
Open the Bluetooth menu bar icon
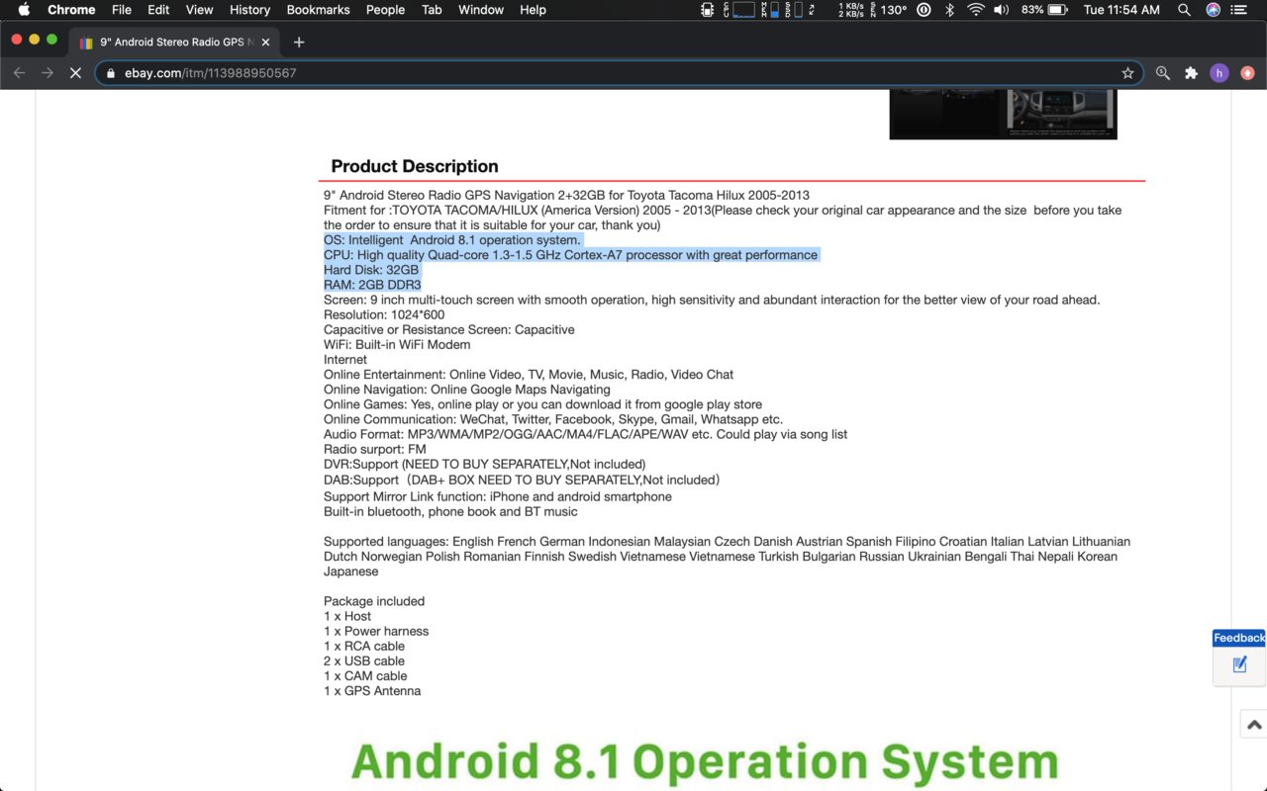(x=949, y=10)
